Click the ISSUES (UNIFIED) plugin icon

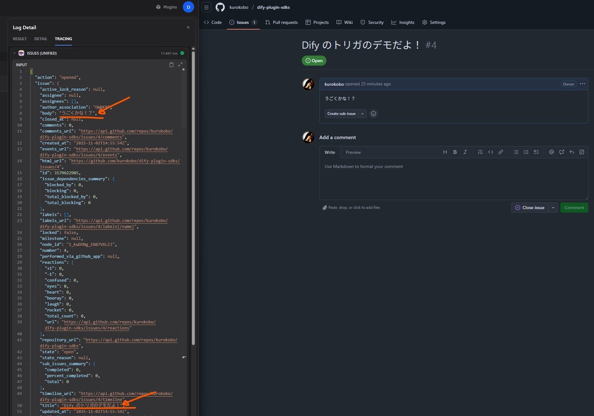[x=21, y=53]
